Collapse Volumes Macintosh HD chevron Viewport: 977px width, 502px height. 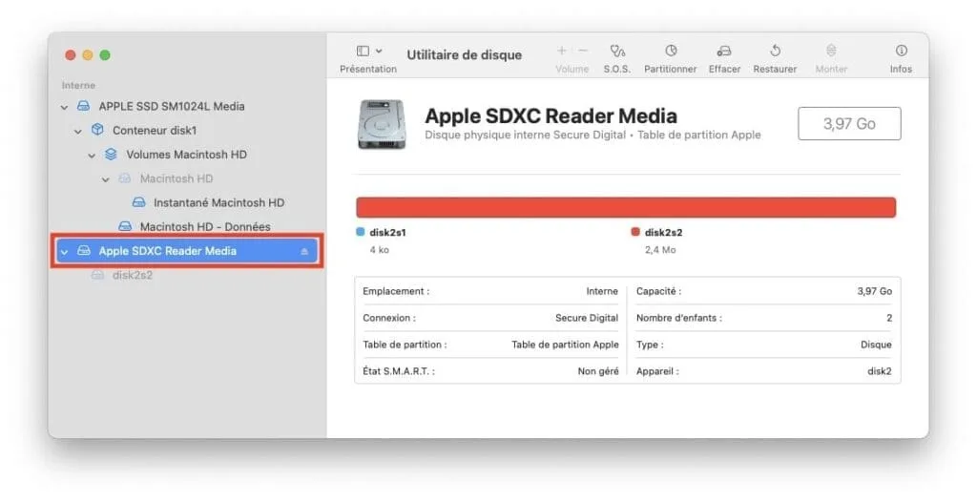point(92,156)
